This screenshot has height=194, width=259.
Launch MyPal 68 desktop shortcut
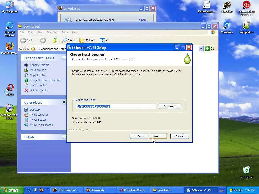(227, 7)
